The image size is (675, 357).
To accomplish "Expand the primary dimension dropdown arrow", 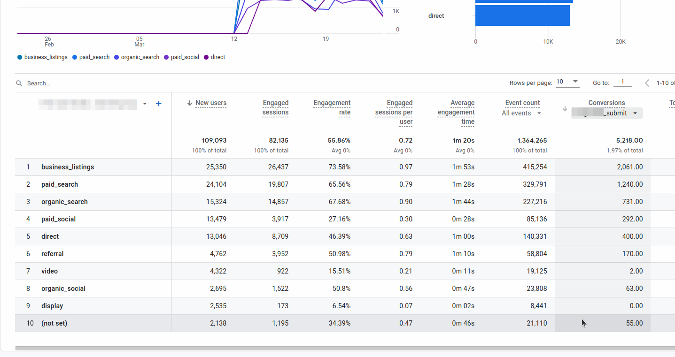I will [145, 104].
